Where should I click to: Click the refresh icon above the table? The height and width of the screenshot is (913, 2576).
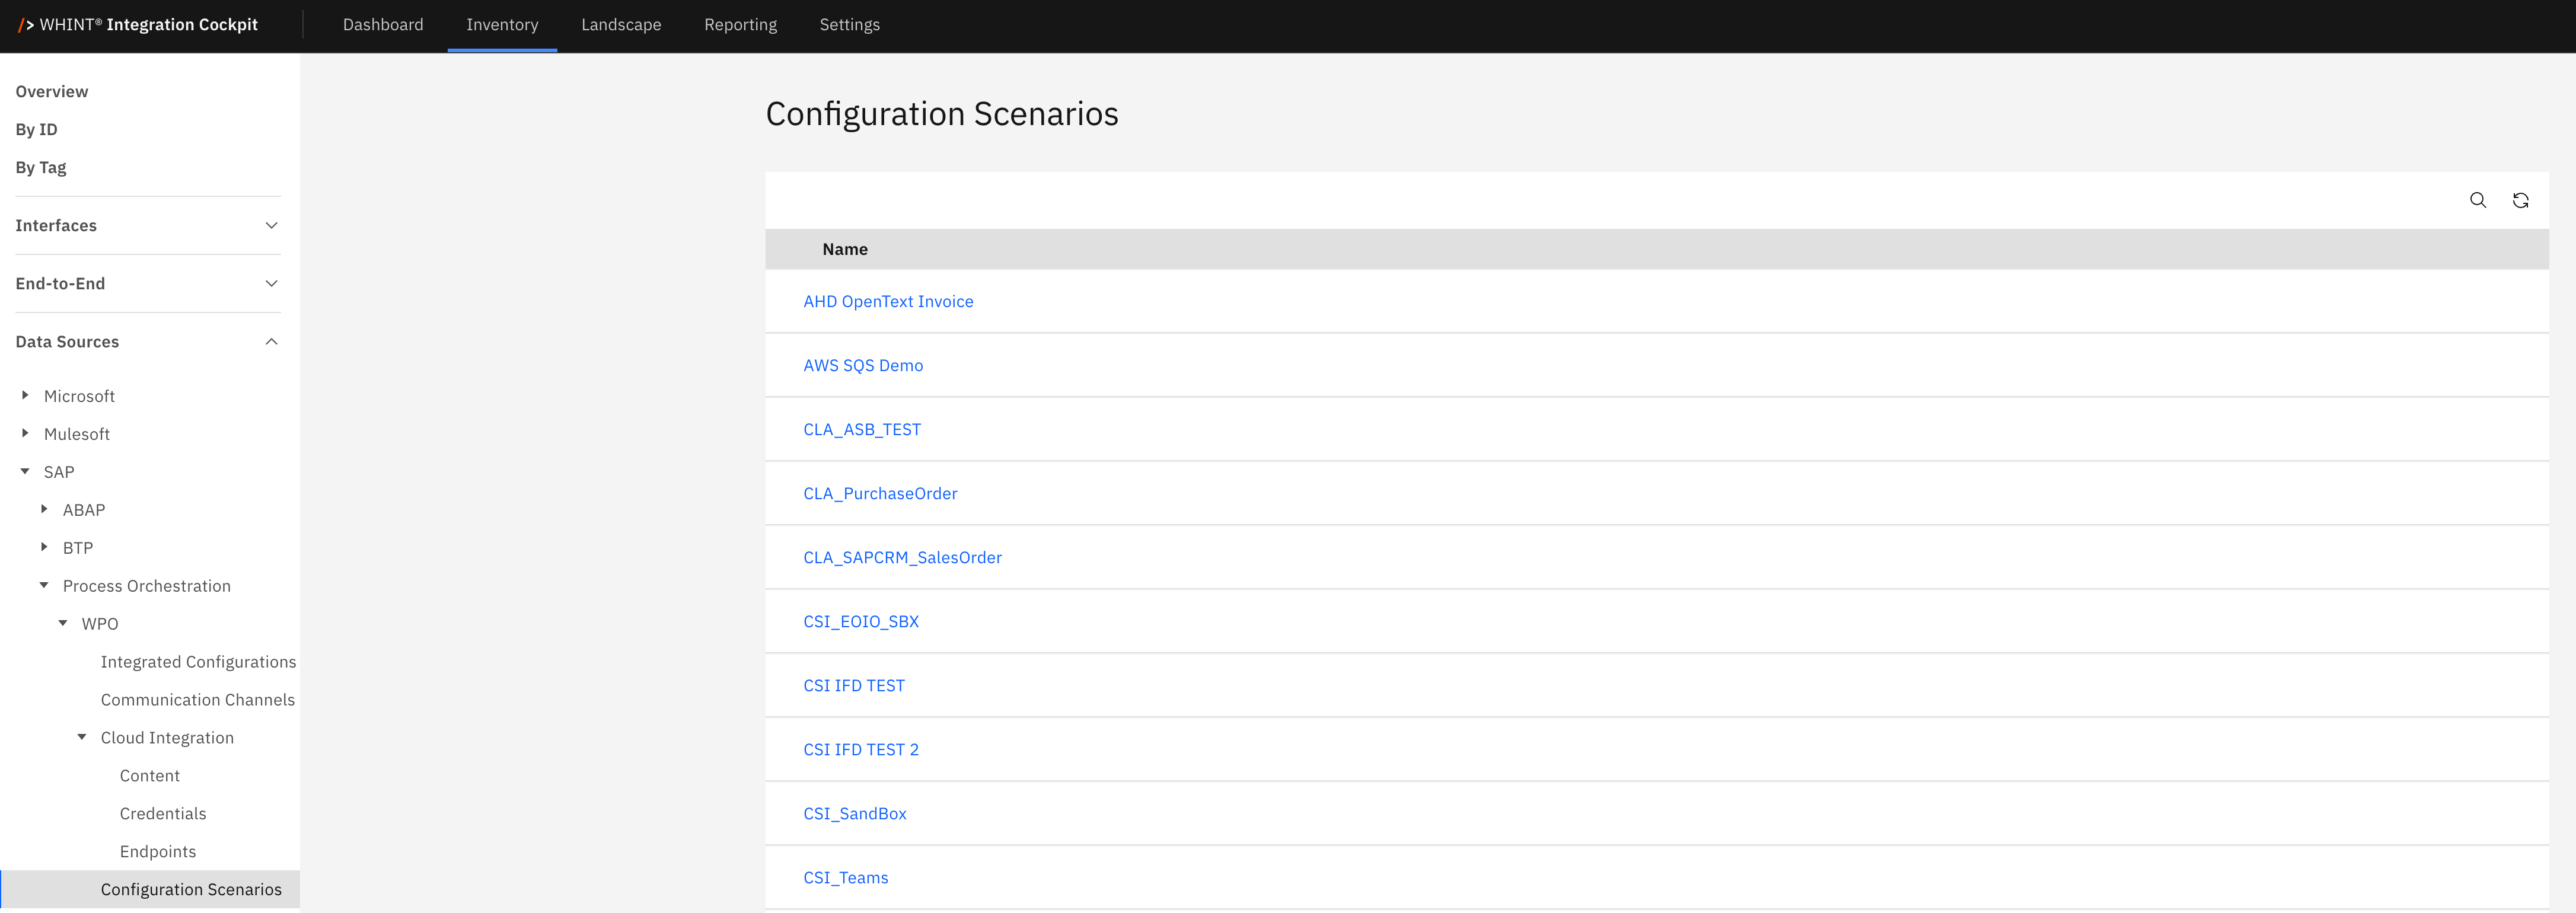(2520, 200)
